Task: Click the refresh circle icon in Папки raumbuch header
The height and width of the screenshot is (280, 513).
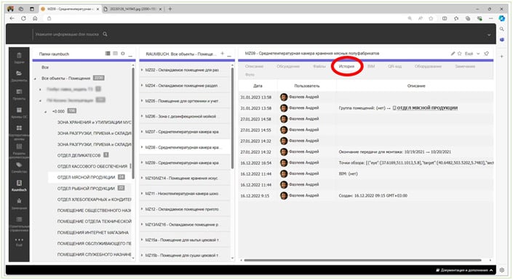Action: pos(123,54)
